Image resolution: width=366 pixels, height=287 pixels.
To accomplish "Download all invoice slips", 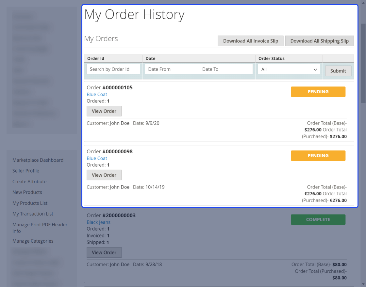I will [250, 41].
